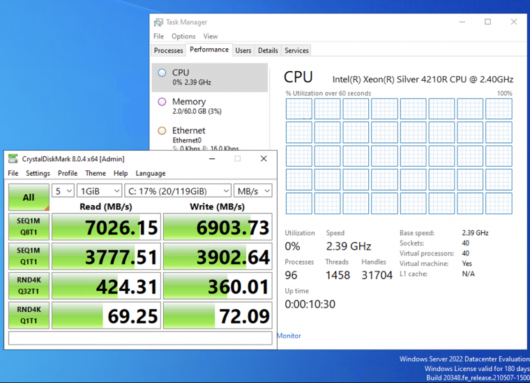
Task: Select the Ethernet circle icon in sidebar
Action: 162,131
